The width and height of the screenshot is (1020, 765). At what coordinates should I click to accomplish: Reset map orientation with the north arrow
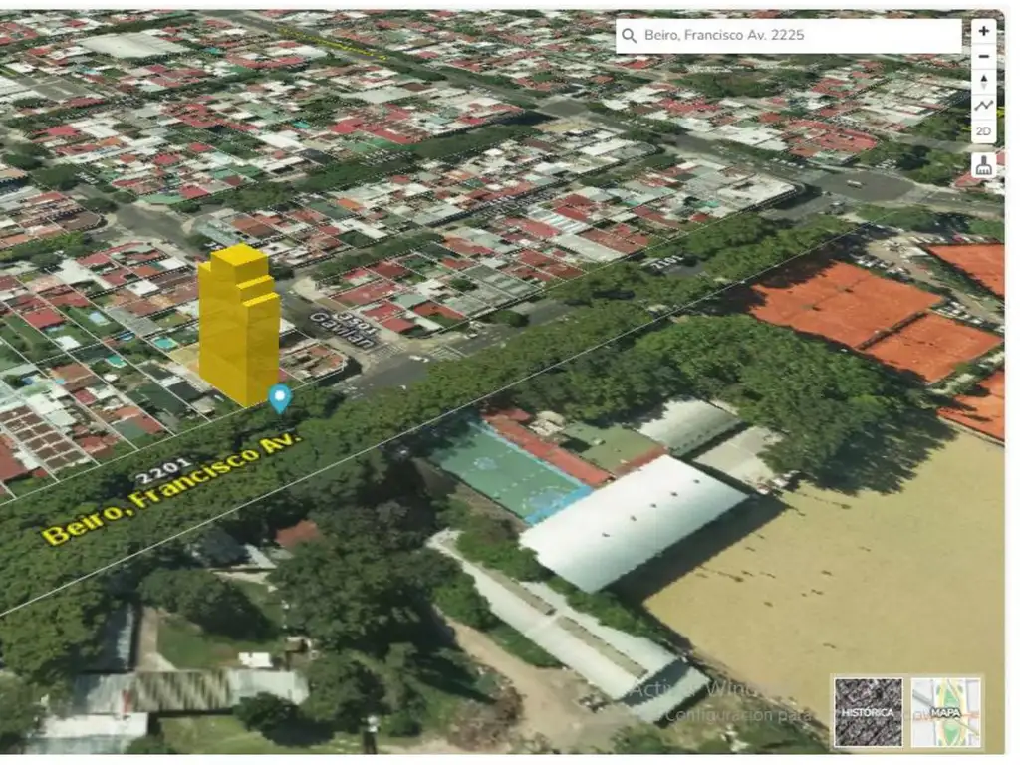coord(983,81)
